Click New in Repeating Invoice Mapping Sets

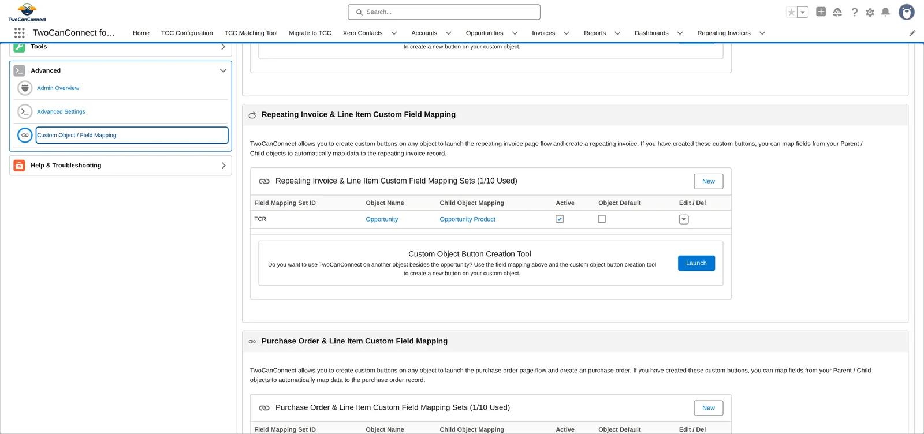(709, 181)
